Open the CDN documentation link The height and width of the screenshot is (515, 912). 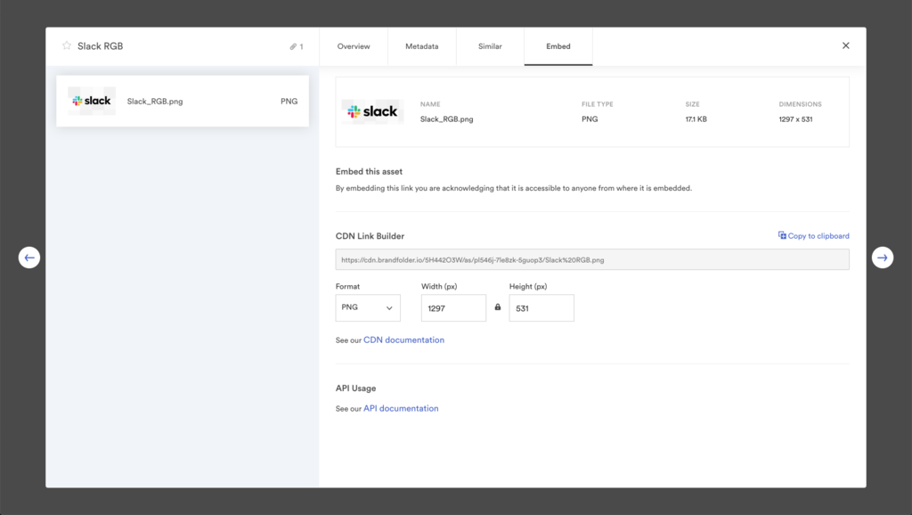[403, 339]
